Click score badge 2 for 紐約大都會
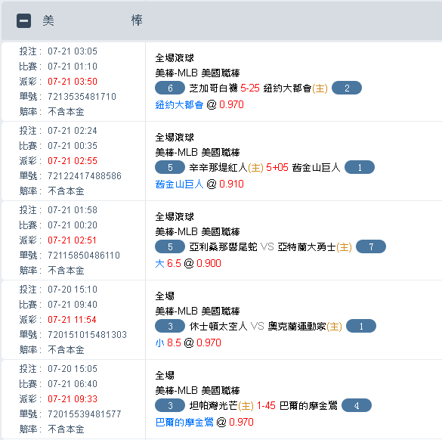The width and height of the screenshot is (442, 440). click(x=347, y=88)
